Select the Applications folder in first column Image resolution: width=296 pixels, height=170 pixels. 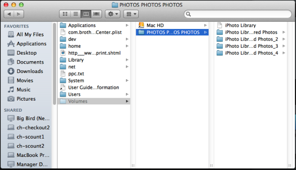(94, 25)
